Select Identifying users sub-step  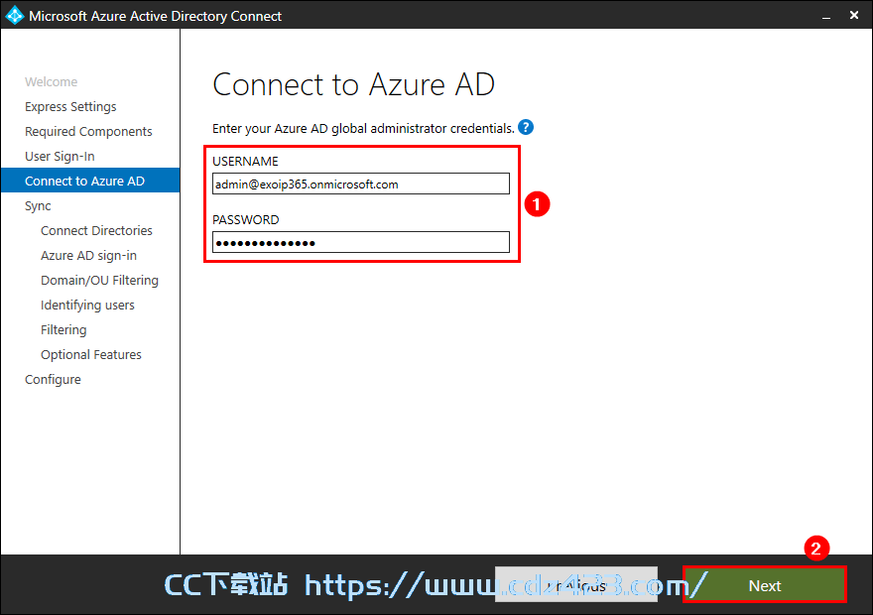pyautogui.click(x=87, y=305)
